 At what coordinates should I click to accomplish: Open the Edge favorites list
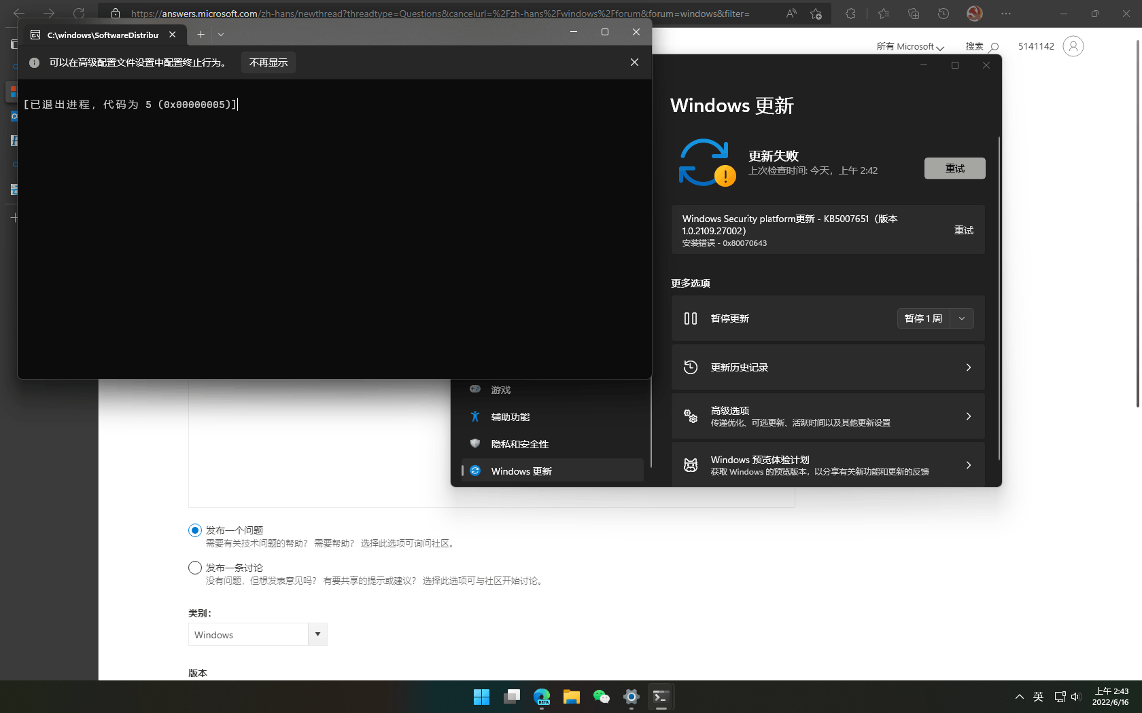(884, 14)
